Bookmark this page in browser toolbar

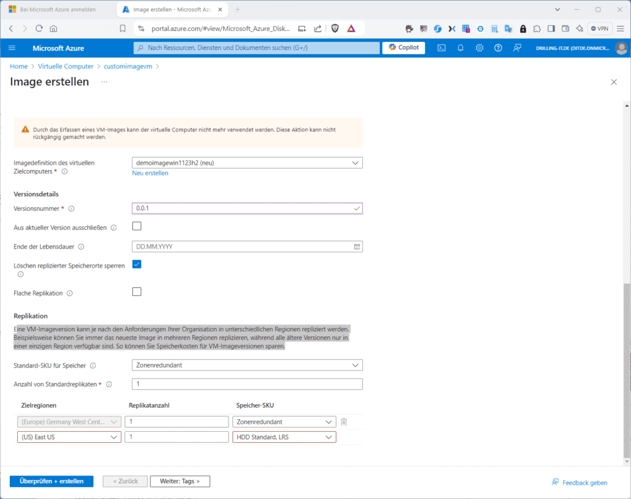123,28
